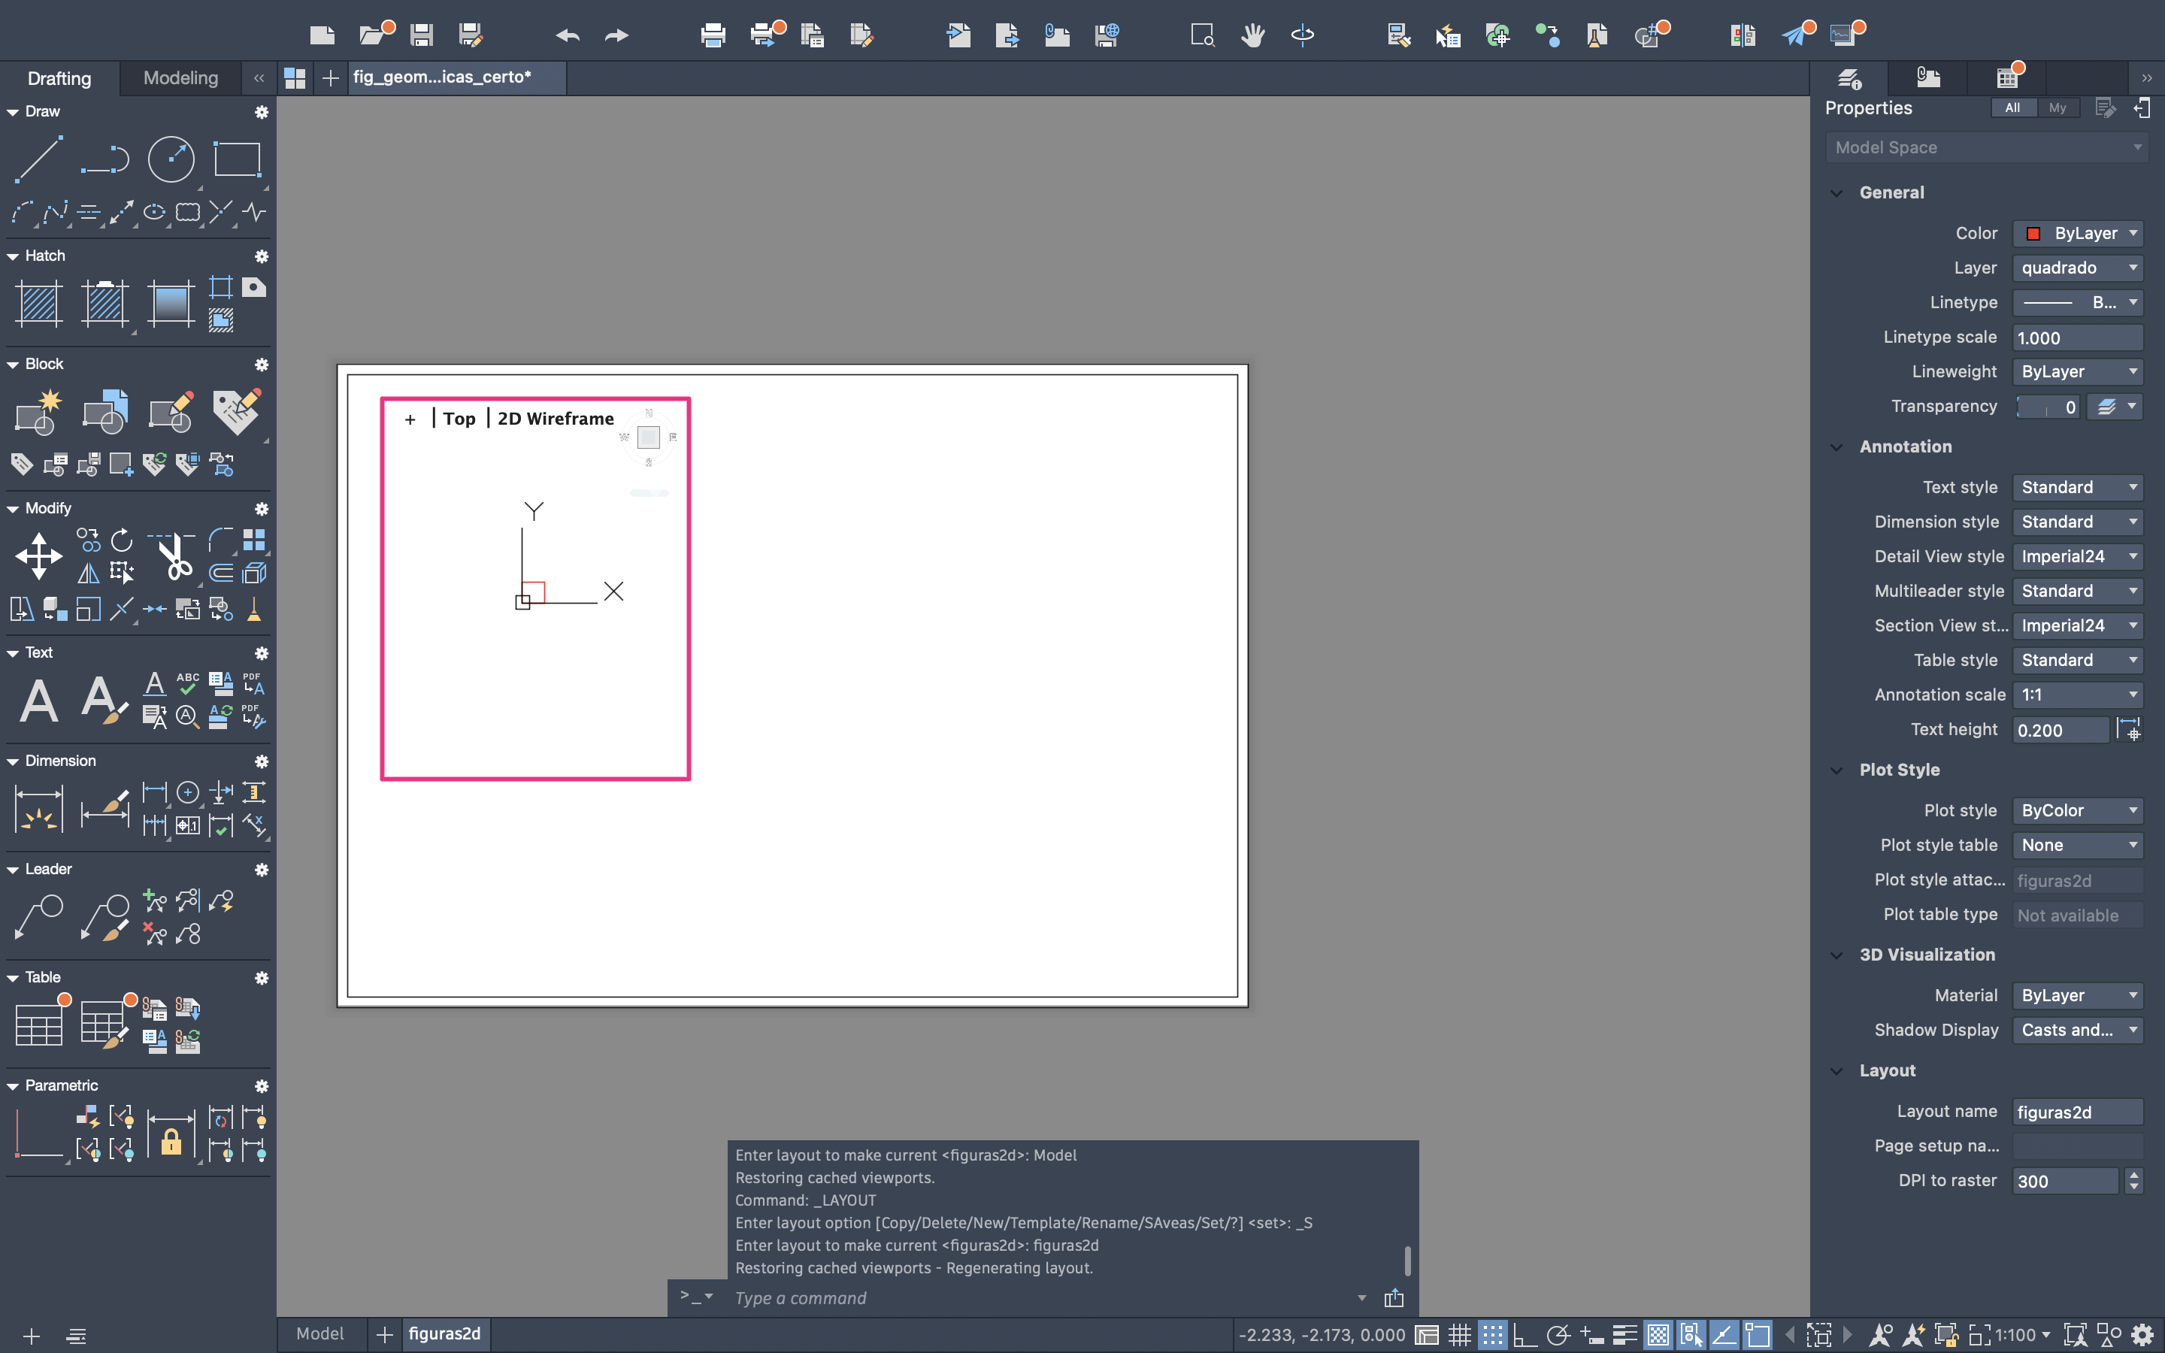Click the Redo arrow in toolbar

coord(616,36)
